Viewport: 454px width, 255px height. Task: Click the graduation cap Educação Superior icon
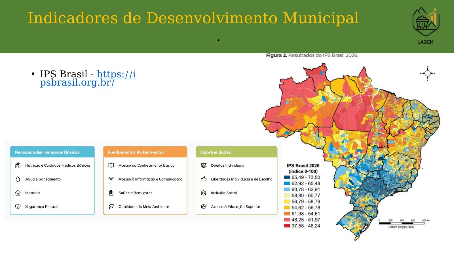[204, 207]
